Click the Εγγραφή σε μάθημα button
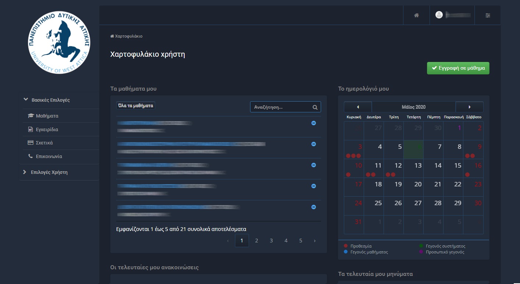 pos(458,68)
